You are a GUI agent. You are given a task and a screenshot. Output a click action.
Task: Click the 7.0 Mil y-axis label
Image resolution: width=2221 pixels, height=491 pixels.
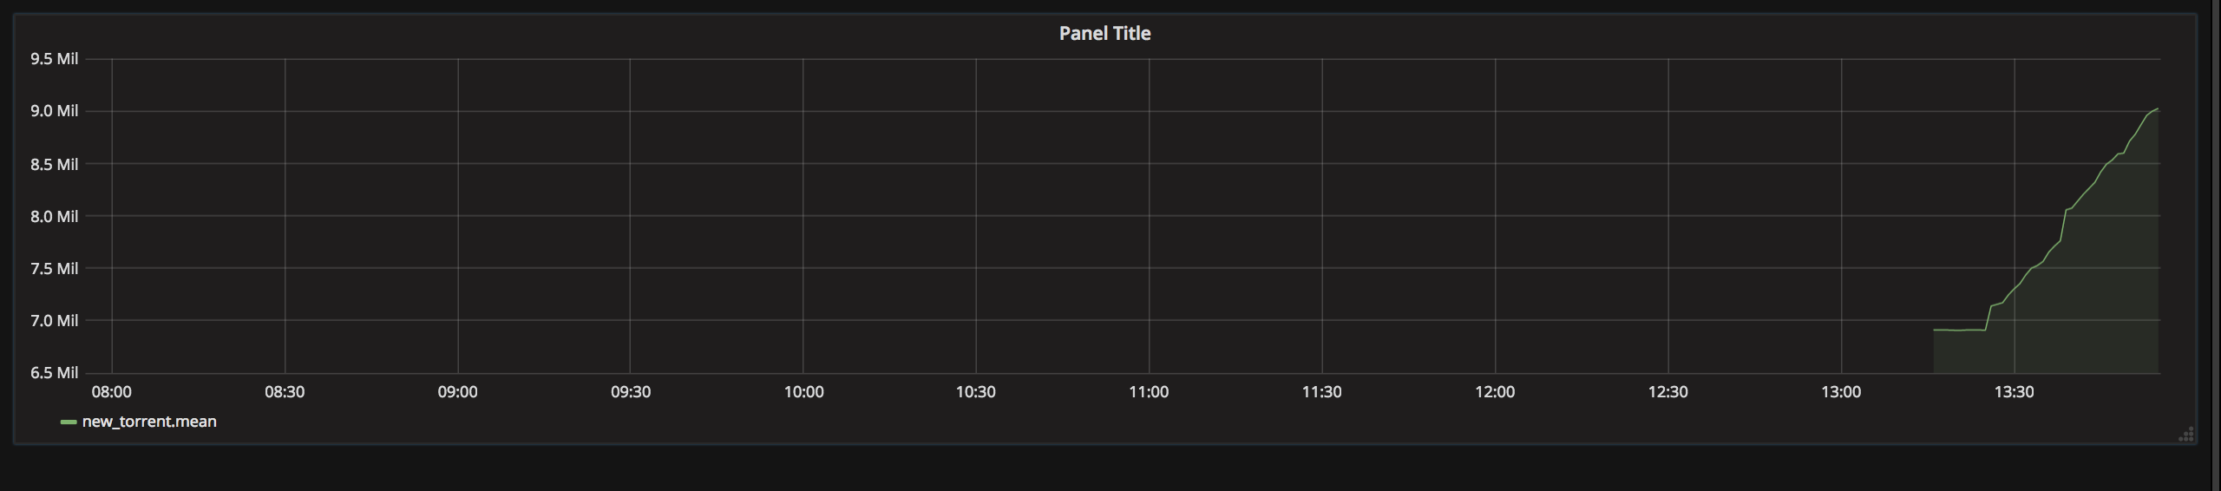(x=54, y=321)
